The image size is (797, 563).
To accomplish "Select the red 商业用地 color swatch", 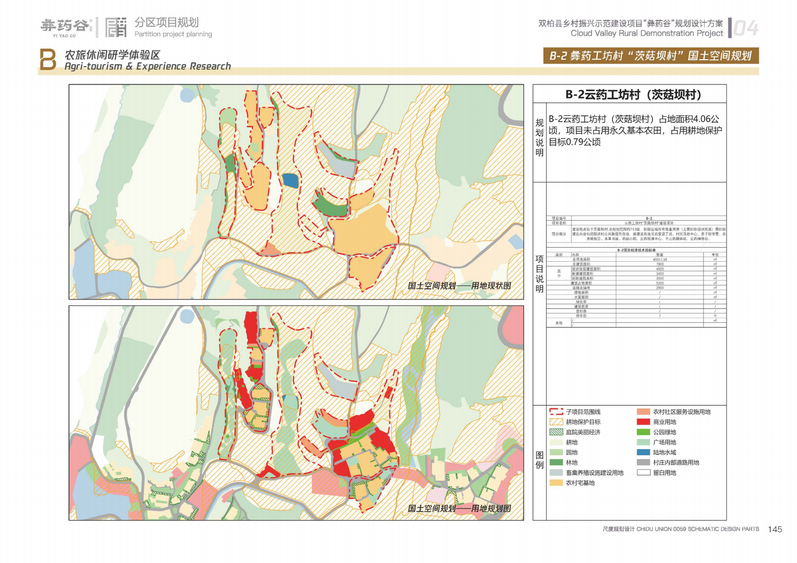I will (643, 422).
